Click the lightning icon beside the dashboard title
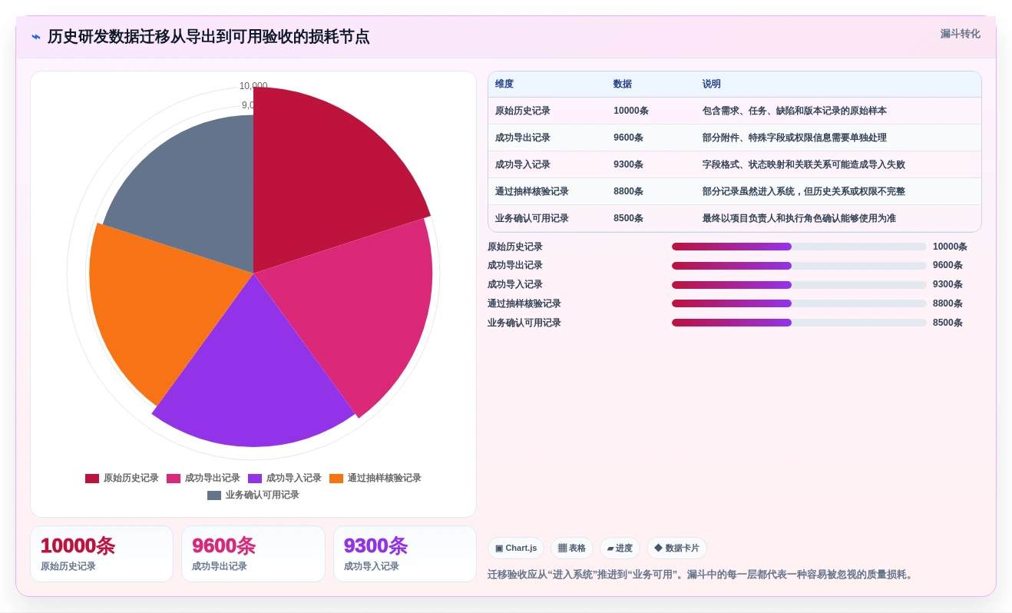 point(36,37)
